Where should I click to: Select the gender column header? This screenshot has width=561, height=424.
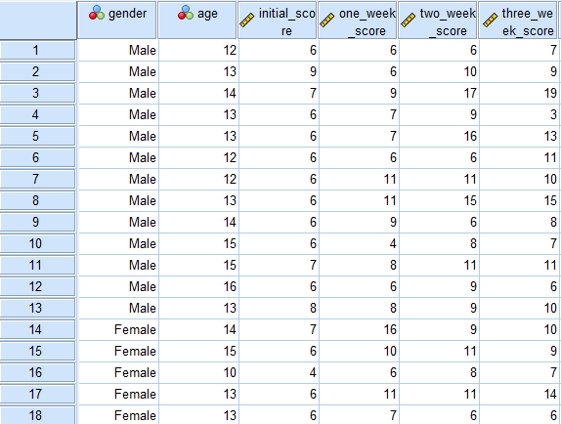pyautogui.click(x=117, y=20)
